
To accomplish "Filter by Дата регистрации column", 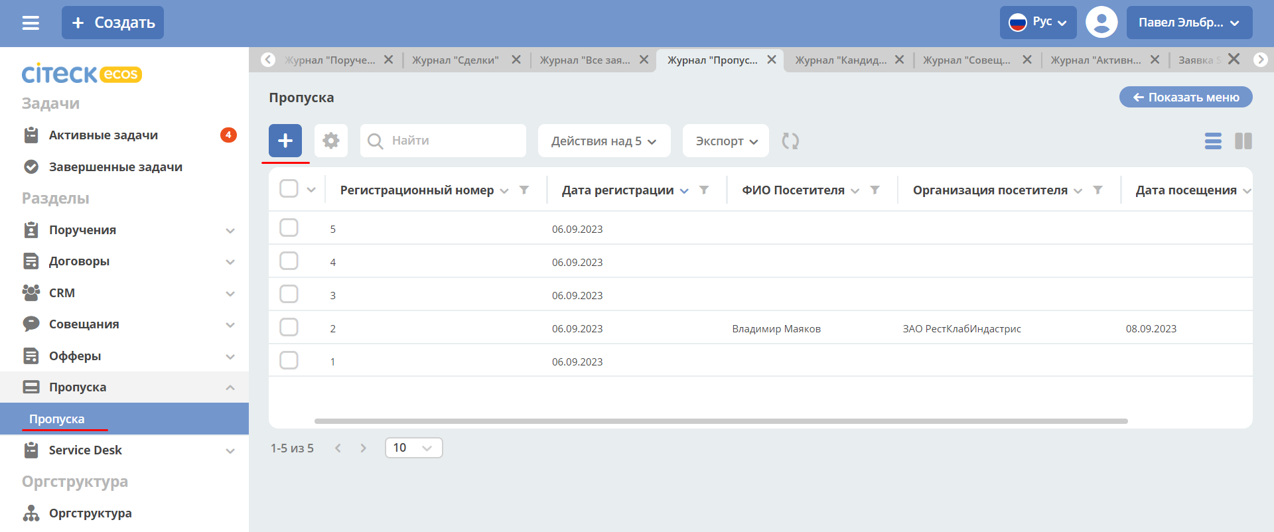I will click(704, 190).
